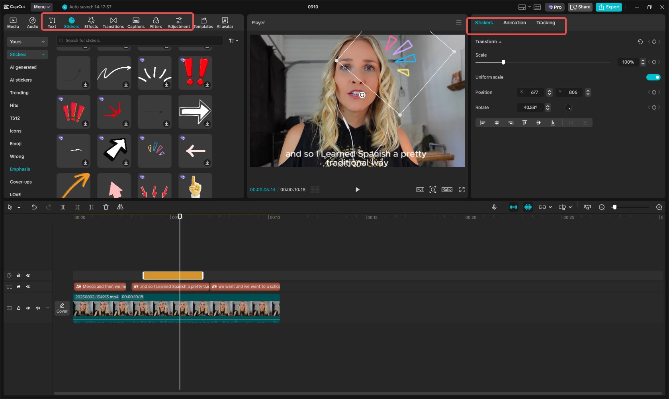Click the split clip tool
Screen dimensions: 669x399
coord(63,207)
